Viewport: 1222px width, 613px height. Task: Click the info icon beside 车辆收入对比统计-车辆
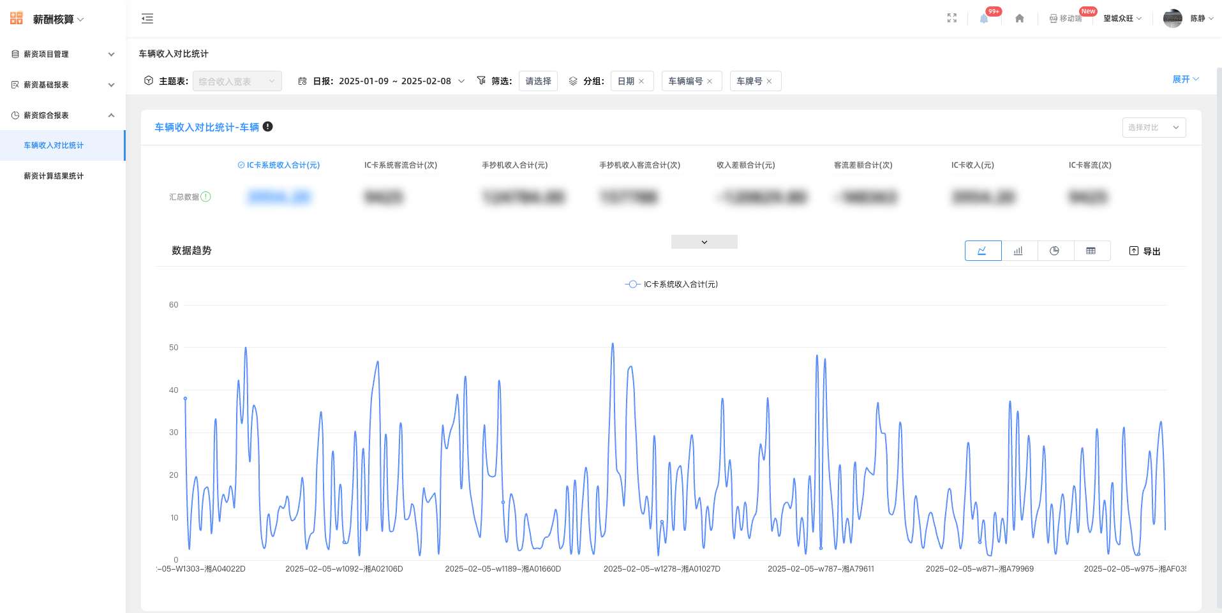pos(268,126)
